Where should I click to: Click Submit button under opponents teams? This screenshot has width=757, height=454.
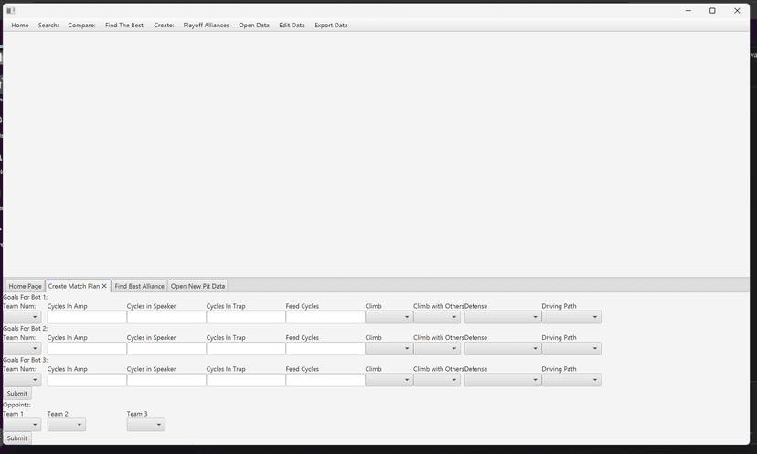pyautogui.click(x=16, y=438)
